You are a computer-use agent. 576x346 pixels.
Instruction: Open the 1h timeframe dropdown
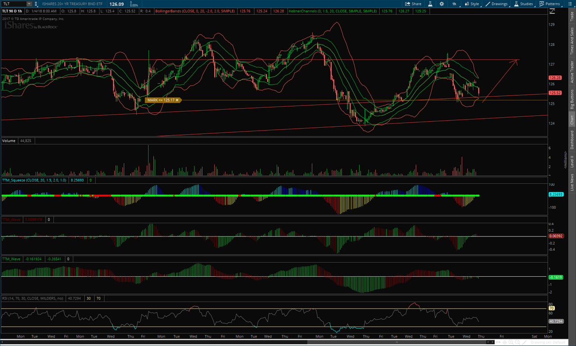tap(454, 4)
